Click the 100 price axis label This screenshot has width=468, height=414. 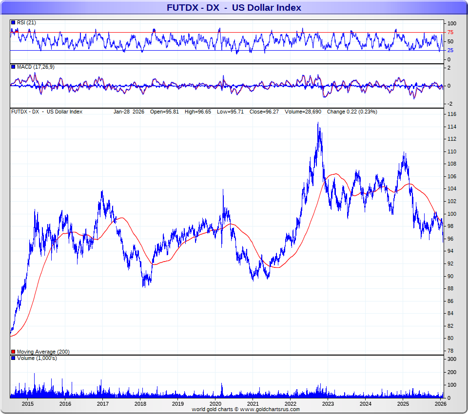[x=452, y=214]
